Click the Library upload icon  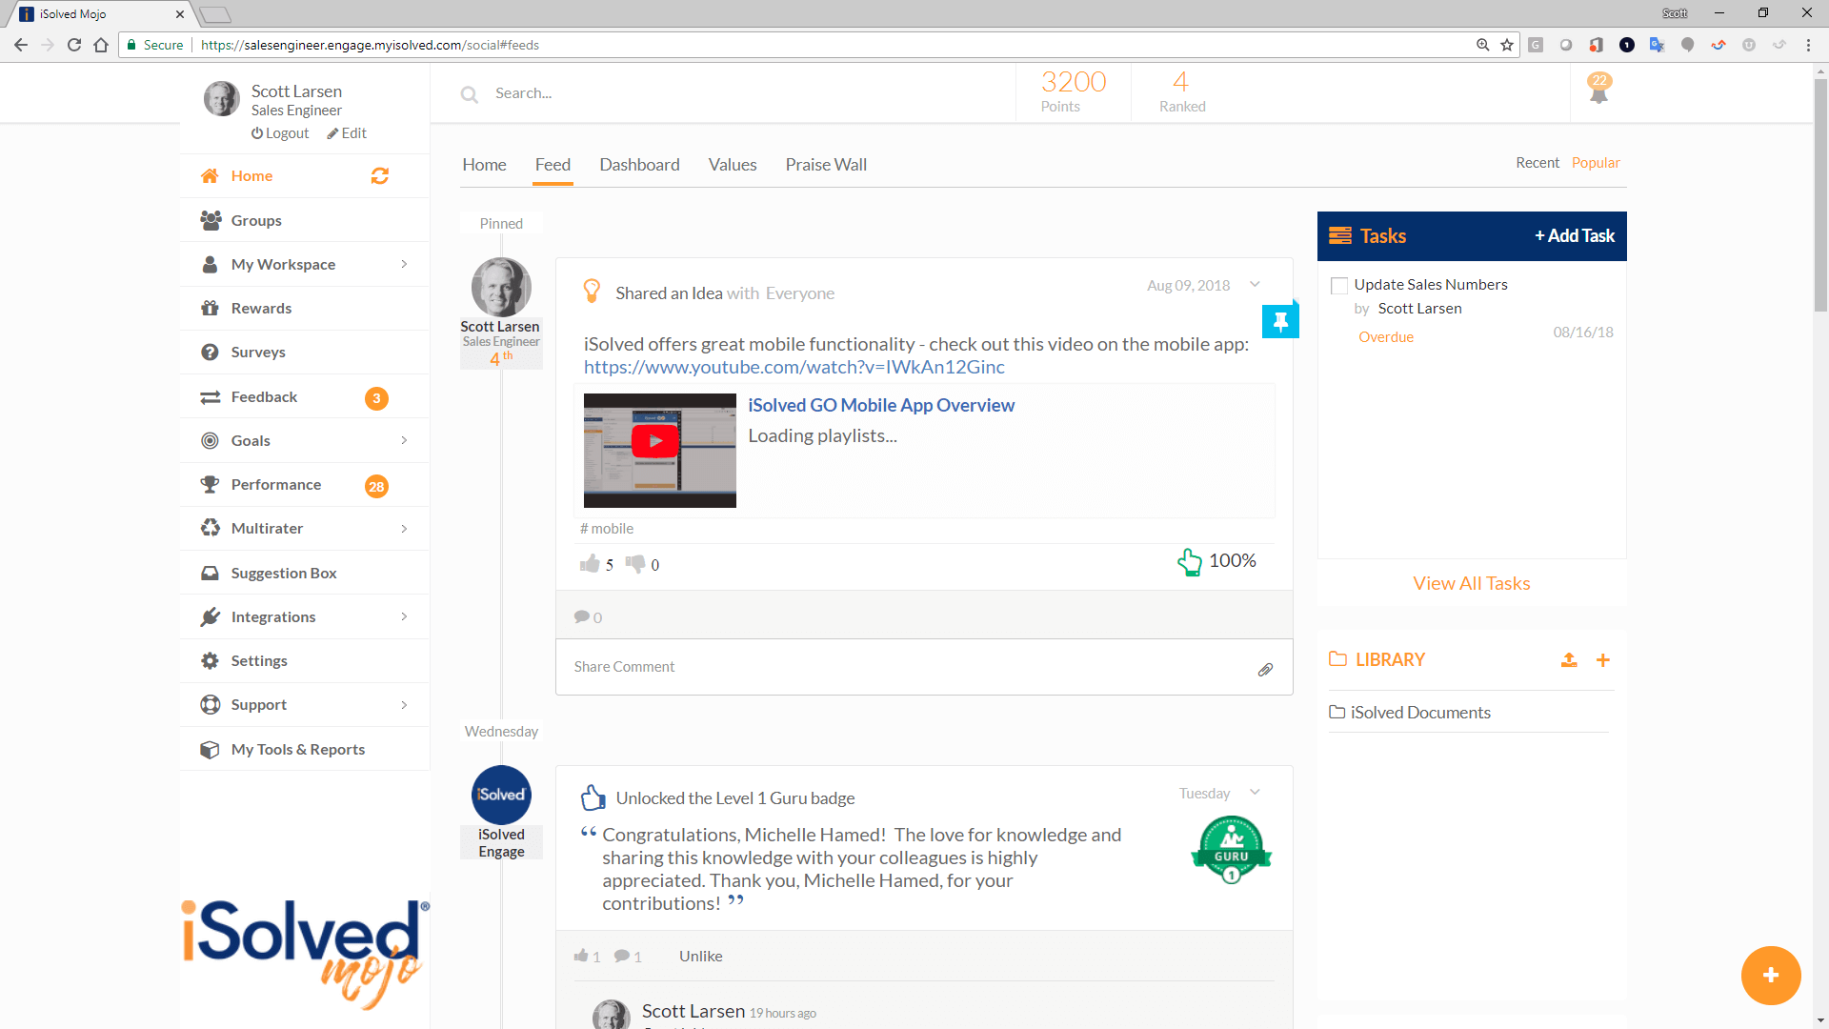pyautogui.click(x=1569, y=660)
